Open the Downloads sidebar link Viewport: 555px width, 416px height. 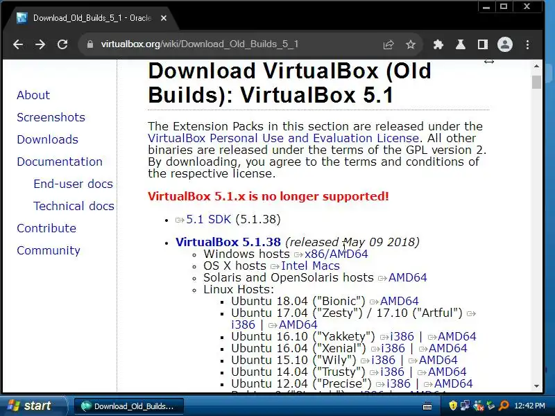[47, 140]
